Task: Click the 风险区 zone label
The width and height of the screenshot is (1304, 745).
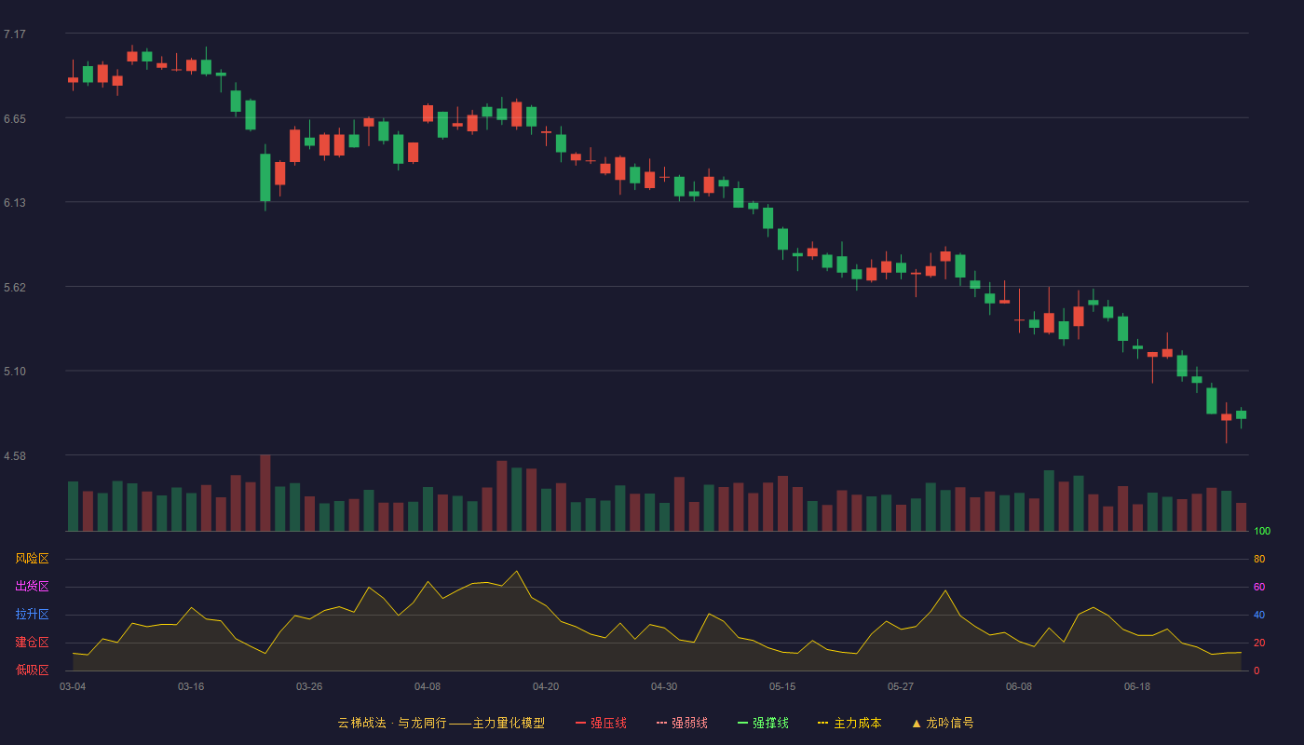Action: tap(32, 559)
